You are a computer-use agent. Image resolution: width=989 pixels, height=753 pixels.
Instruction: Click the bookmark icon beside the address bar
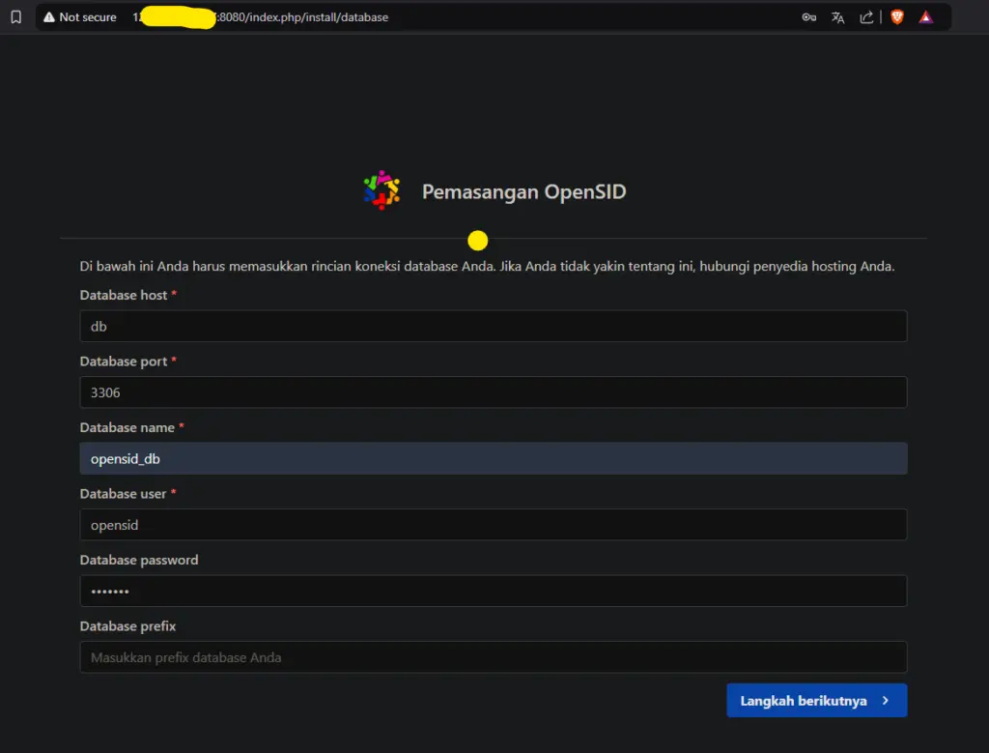tap(15, 17)
